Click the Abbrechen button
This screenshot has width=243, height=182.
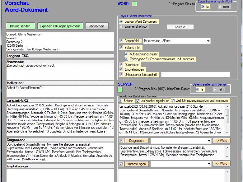97,26
